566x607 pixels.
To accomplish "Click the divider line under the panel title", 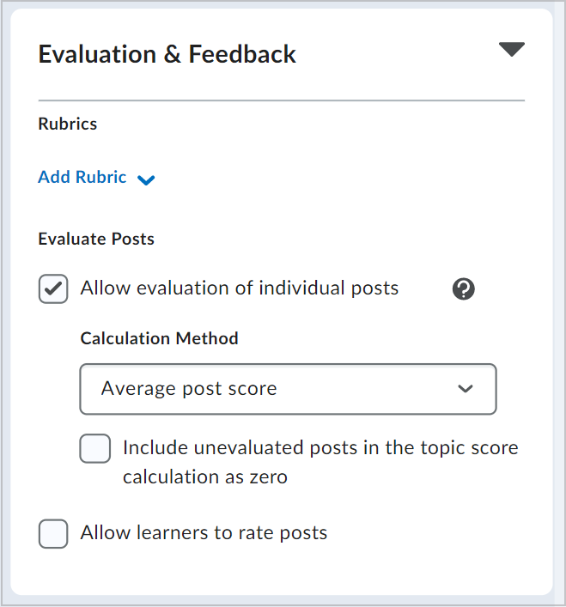I will [x=282, y=100].
